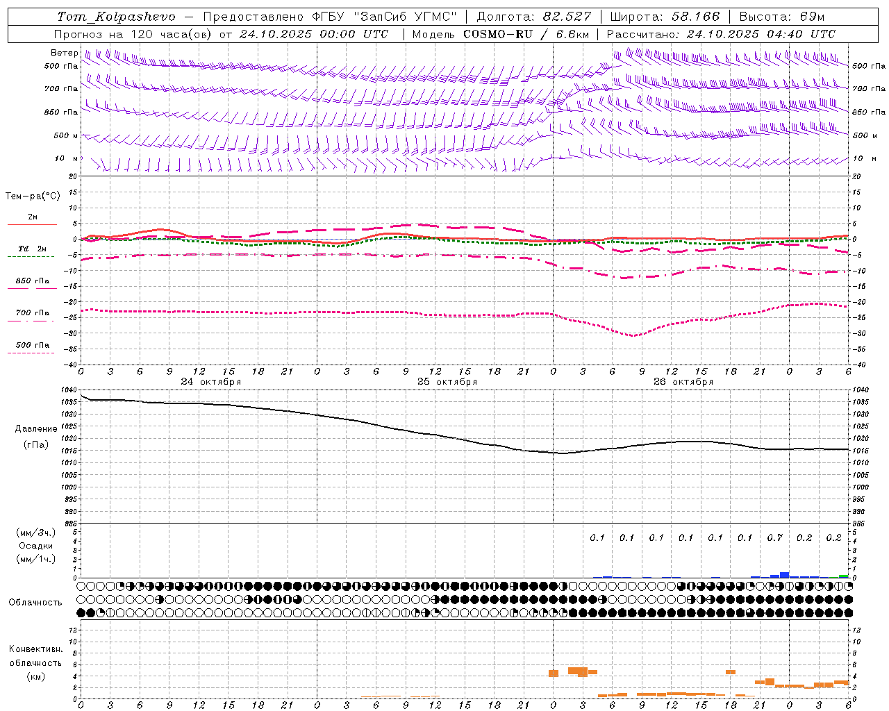The height and width of the screenshot is (711, 889).
Task: Click the forecast start time 24.10.2025 00:00 UTC
Action: (x=314, y=34)
